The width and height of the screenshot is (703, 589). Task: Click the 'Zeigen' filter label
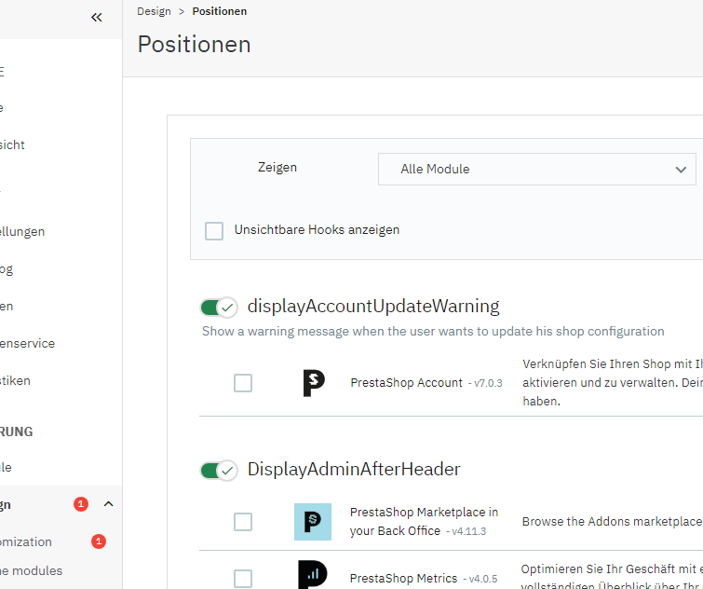pos(277,168)
